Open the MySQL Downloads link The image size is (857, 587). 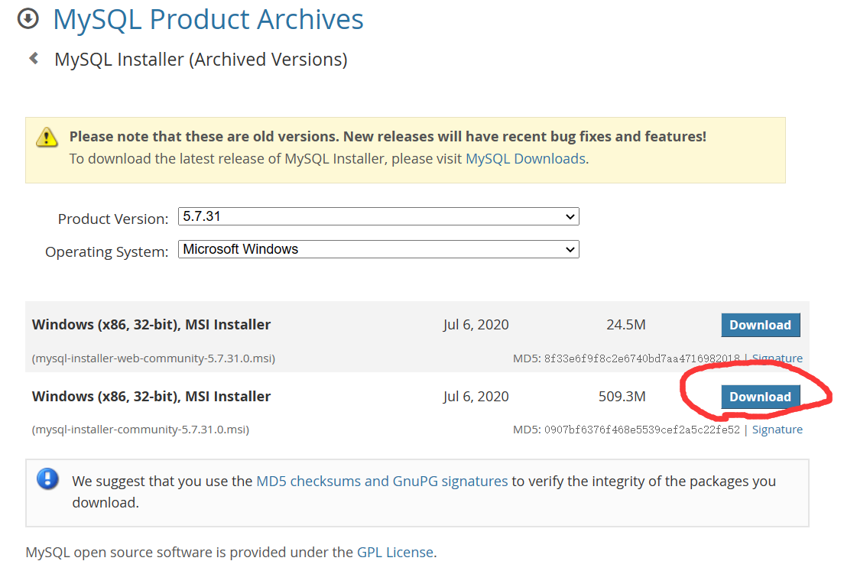[x=525, y=159]
